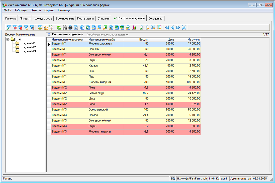The width and height of the screenshot is (275, 183).
Task: Collapse the 'Все' tree node
Action: [8, 39]
